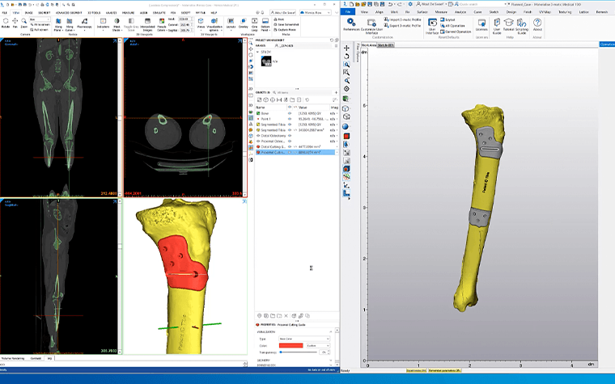Image resolution: width=615 pixels, height=384 pixels.
Task: Click Import 3-matic Profile
Action: pyautogui.click(x=403, y=19)
